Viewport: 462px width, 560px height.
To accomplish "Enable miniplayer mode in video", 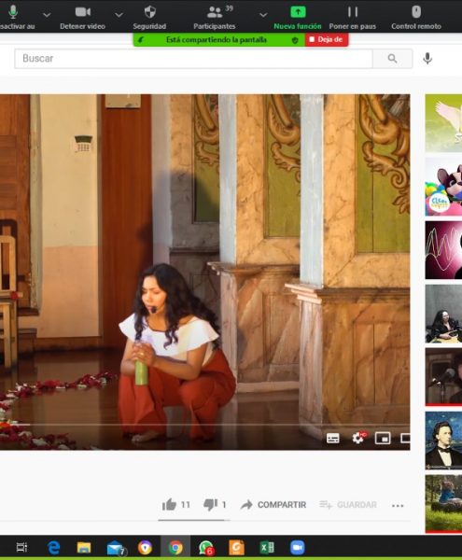I will coord(383,439).
